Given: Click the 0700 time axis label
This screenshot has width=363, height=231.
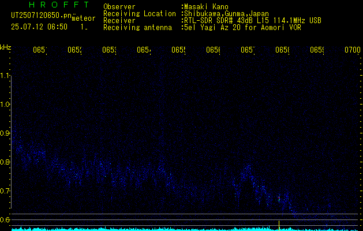Looking at the screenshot, I should 353,50.
